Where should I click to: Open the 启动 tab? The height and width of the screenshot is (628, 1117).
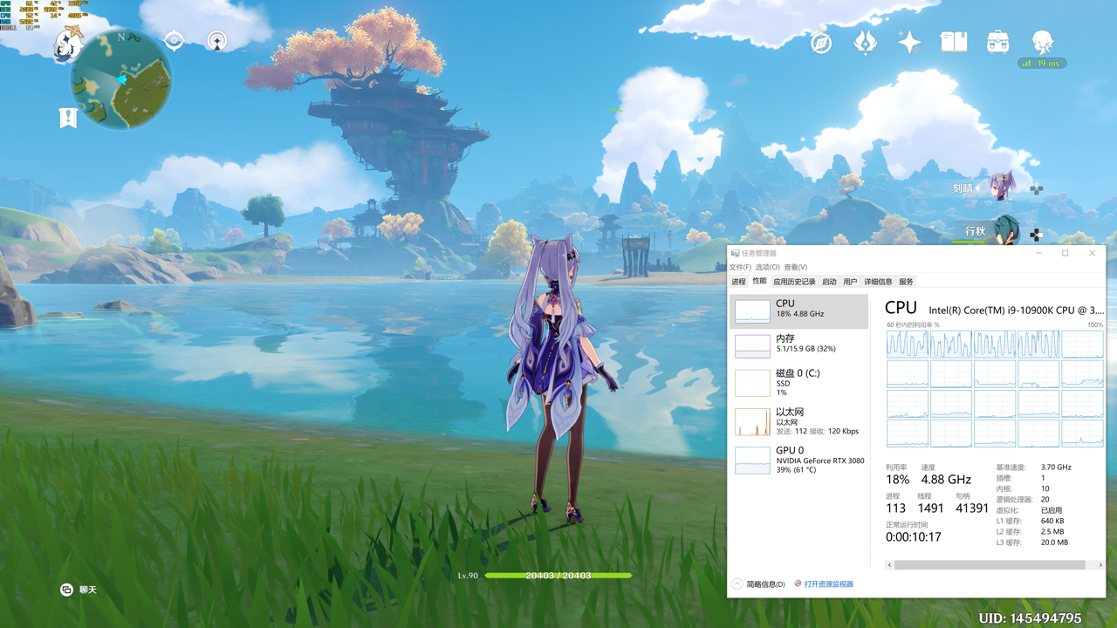coord(829,282)
